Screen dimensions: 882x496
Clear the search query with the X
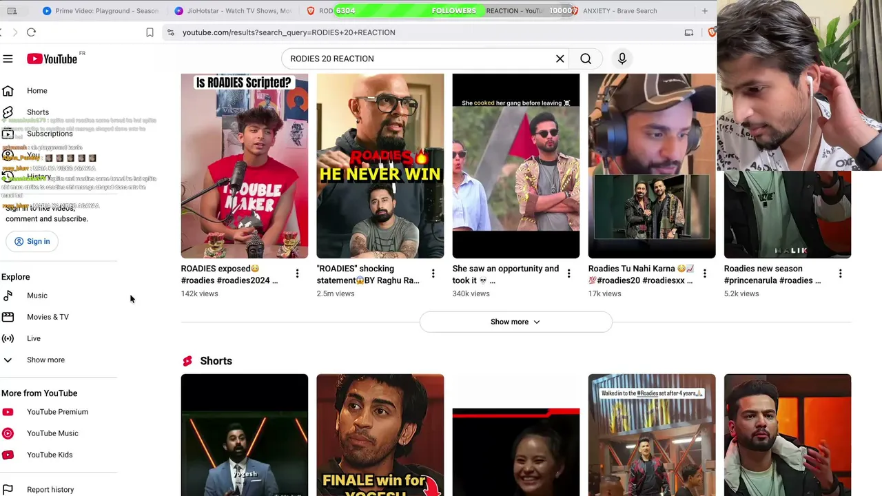pos(560,59)
